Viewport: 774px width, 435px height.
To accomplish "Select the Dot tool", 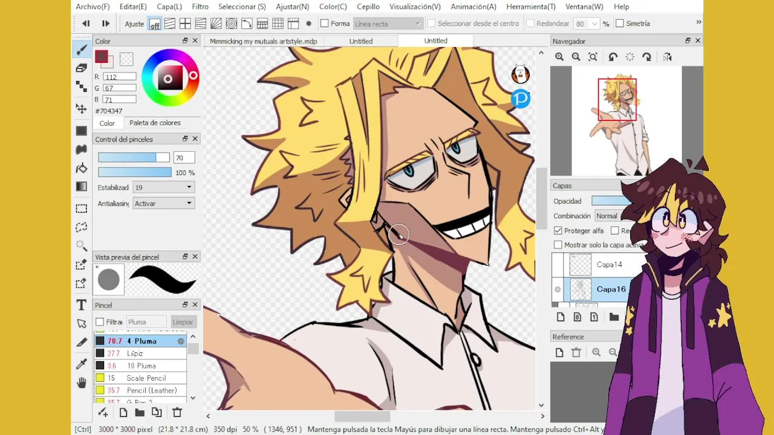I will (82, 87).
